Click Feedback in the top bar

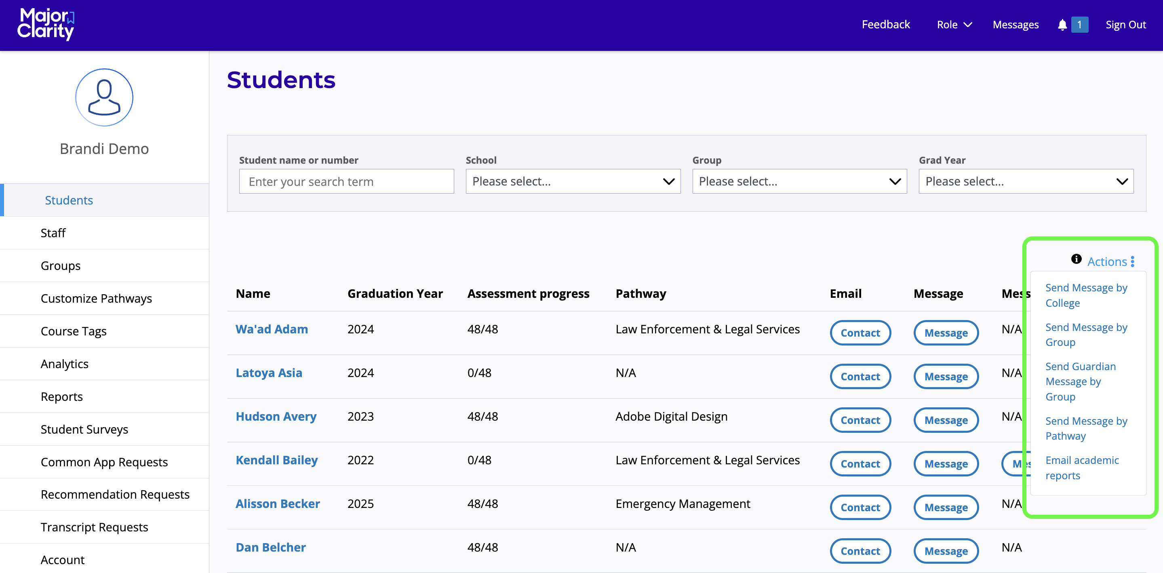(x=885, y=24)
